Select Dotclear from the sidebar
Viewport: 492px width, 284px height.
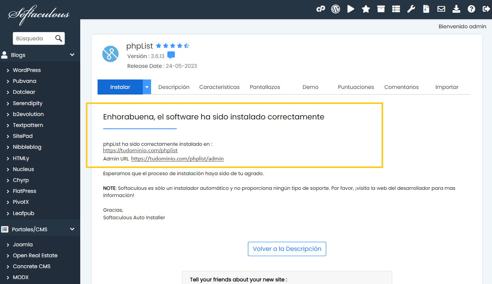[24, 92]
